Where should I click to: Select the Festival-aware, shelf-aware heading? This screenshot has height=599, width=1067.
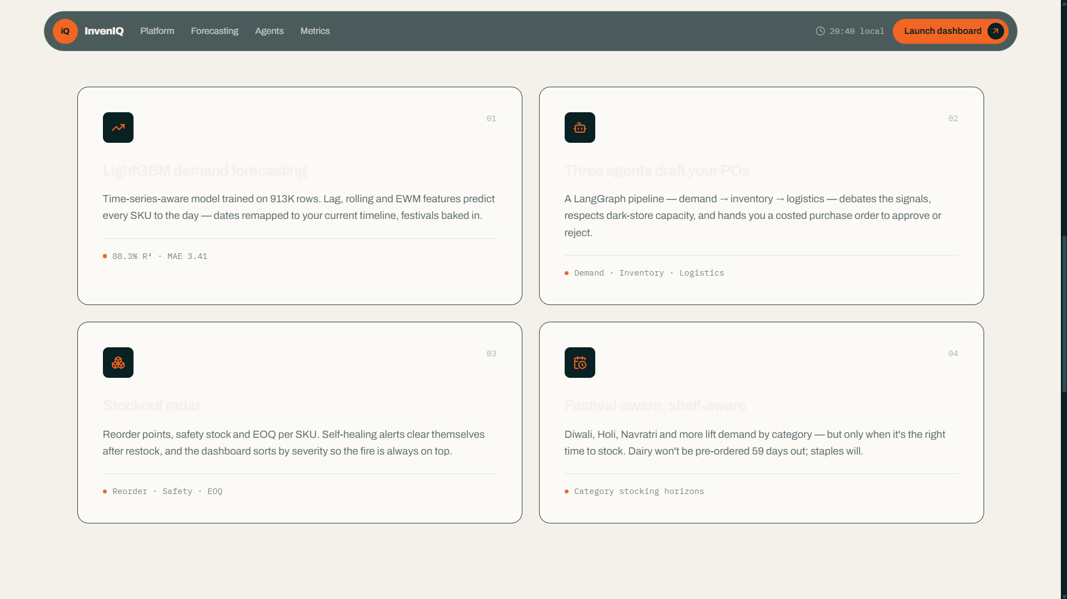[655, 406]
